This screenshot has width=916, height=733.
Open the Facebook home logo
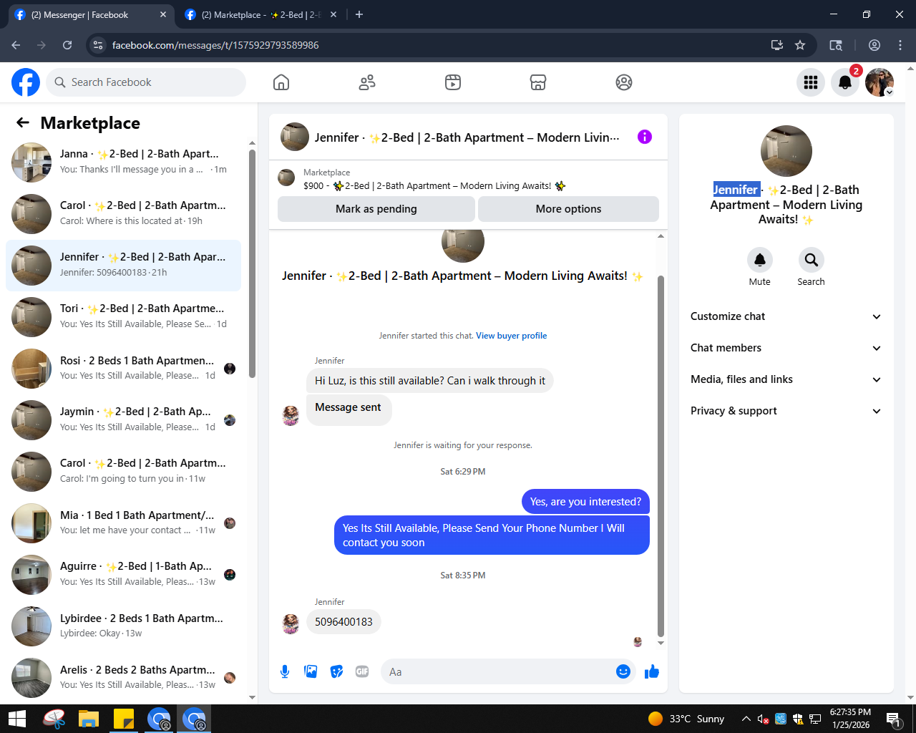pyautogui.click(x=26, y=82)
